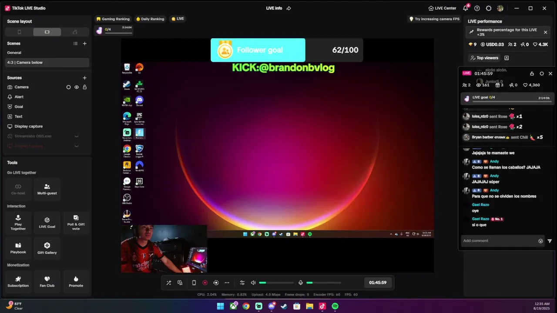This screenshot has height=313, width=557.
Task: Open the Gift Gallery
Action: coord(47,248)
